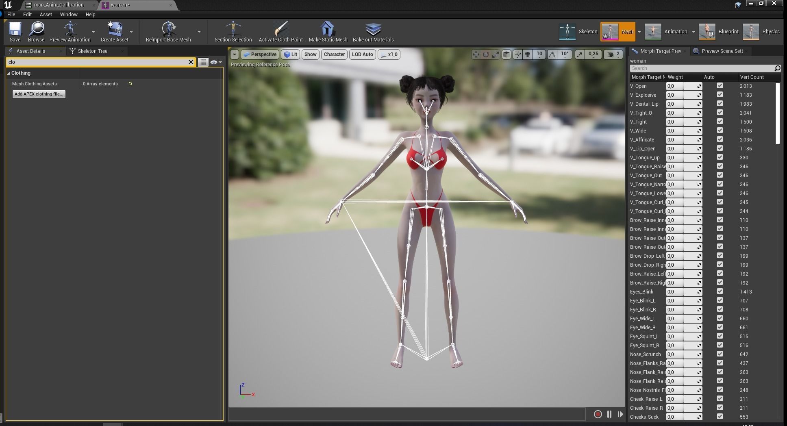Switch to Animation editor mode
The height and width of the screenshot is (426, 787).
point(666,32)
